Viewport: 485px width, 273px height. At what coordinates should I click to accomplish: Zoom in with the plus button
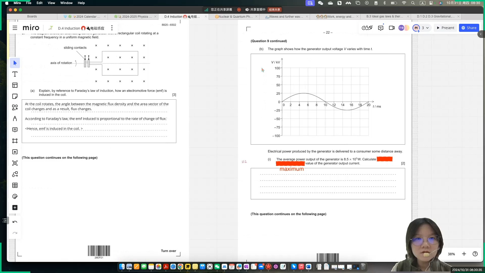coord(464,254)
